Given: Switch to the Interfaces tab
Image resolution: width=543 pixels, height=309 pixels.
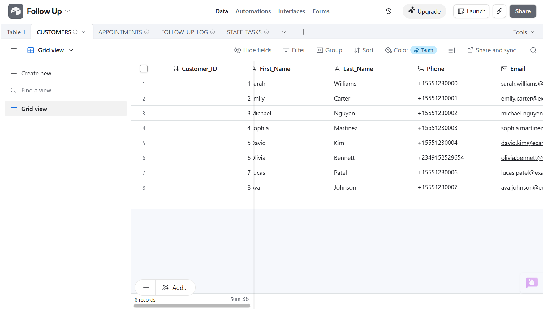Looking at the screenshot, I should (x=291, y=11).
